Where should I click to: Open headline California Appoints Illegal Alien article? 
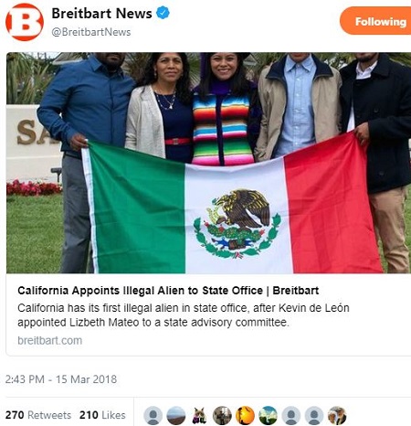click(168, 291)
